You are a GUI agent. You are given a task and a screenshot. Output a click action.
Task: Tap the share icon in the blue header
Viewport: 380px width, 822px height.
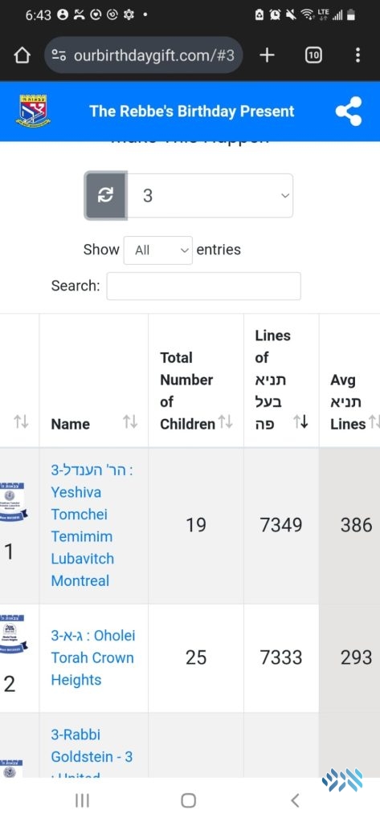point(349,111)
